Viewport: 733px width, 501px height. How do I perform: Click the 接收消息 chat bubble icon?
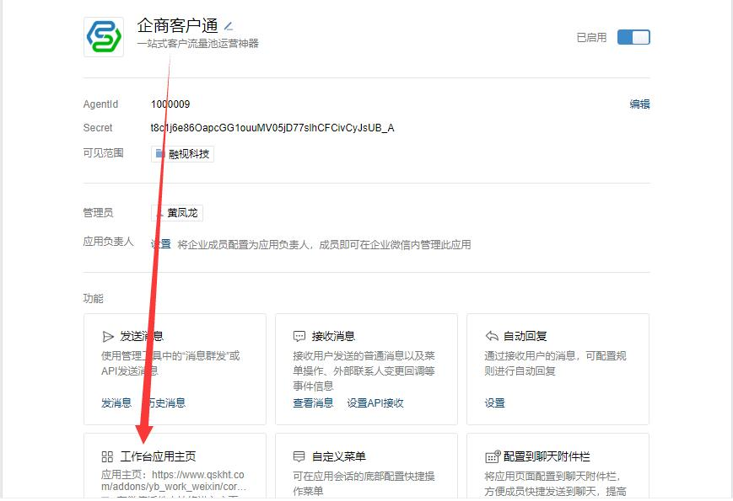299,336
